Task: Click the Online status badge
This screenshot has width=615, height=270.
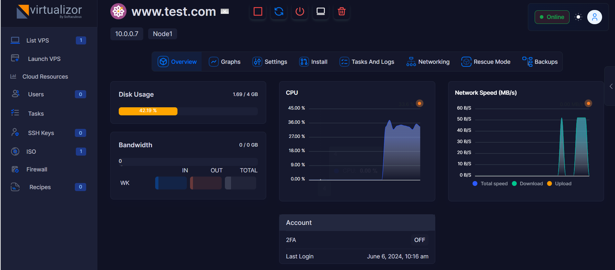Action: [552, 17]
